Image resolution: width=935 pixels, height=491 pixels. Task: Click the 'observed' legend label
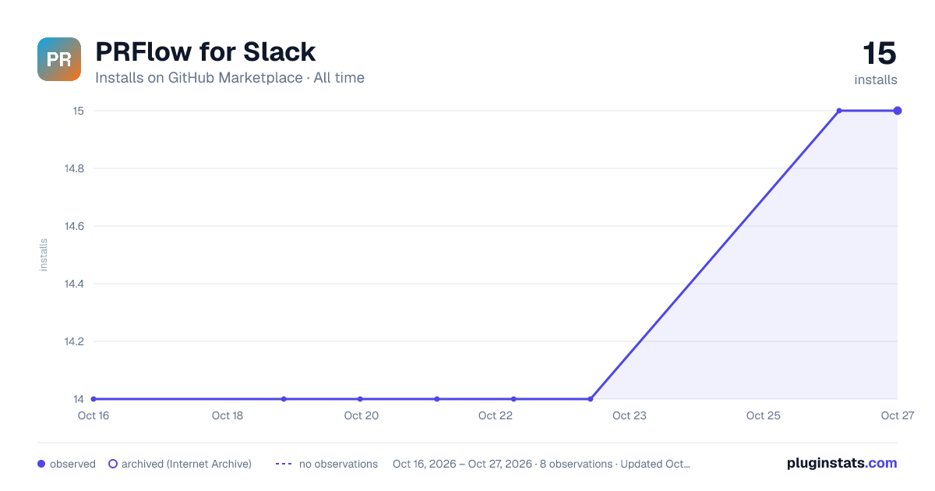[72, 464]
